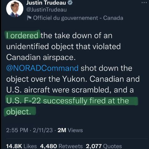
Task: Click the 2:55 PM timestamp
Action: pyautogui.click(x=17, y=130)
